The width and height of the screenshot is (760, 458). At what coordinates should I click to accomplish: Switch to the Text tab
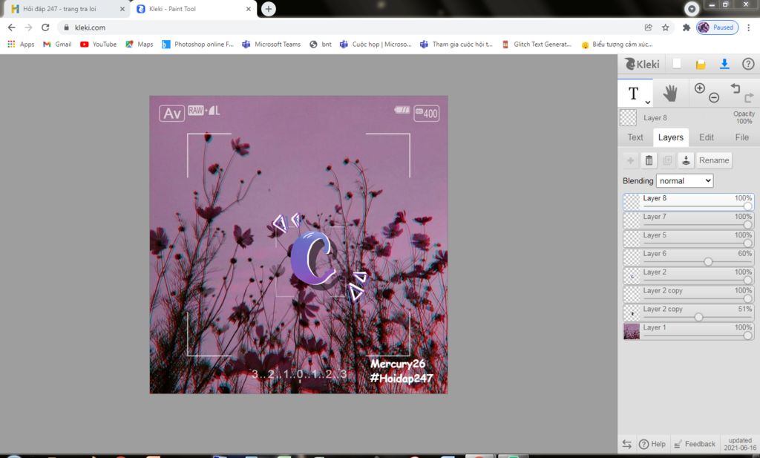click(635, 137)
